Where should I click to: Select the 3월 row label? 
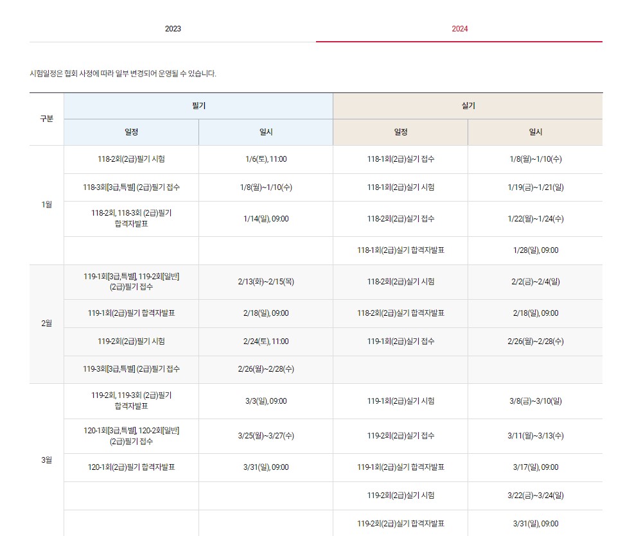(x=46, y=460)
